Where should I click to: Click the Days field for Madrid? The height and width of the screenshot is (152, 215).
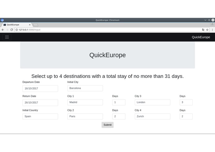pyautogui.click(x=119, y=102)
